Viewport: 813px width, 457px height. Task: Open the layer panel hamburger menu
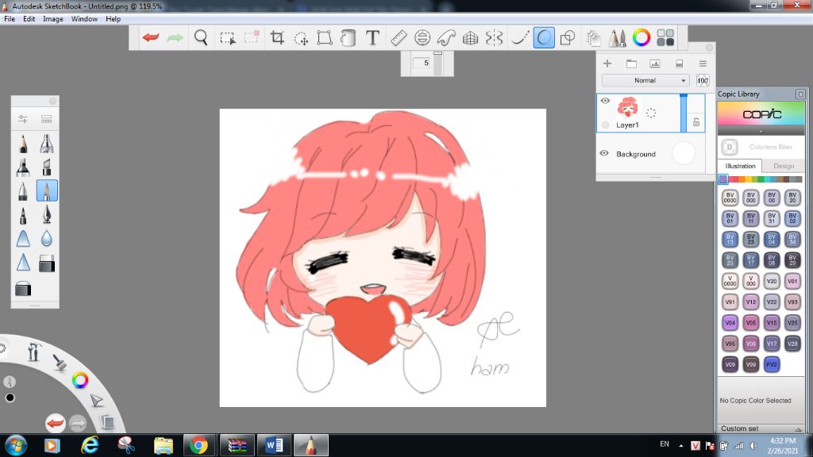(x=703, y=63)
